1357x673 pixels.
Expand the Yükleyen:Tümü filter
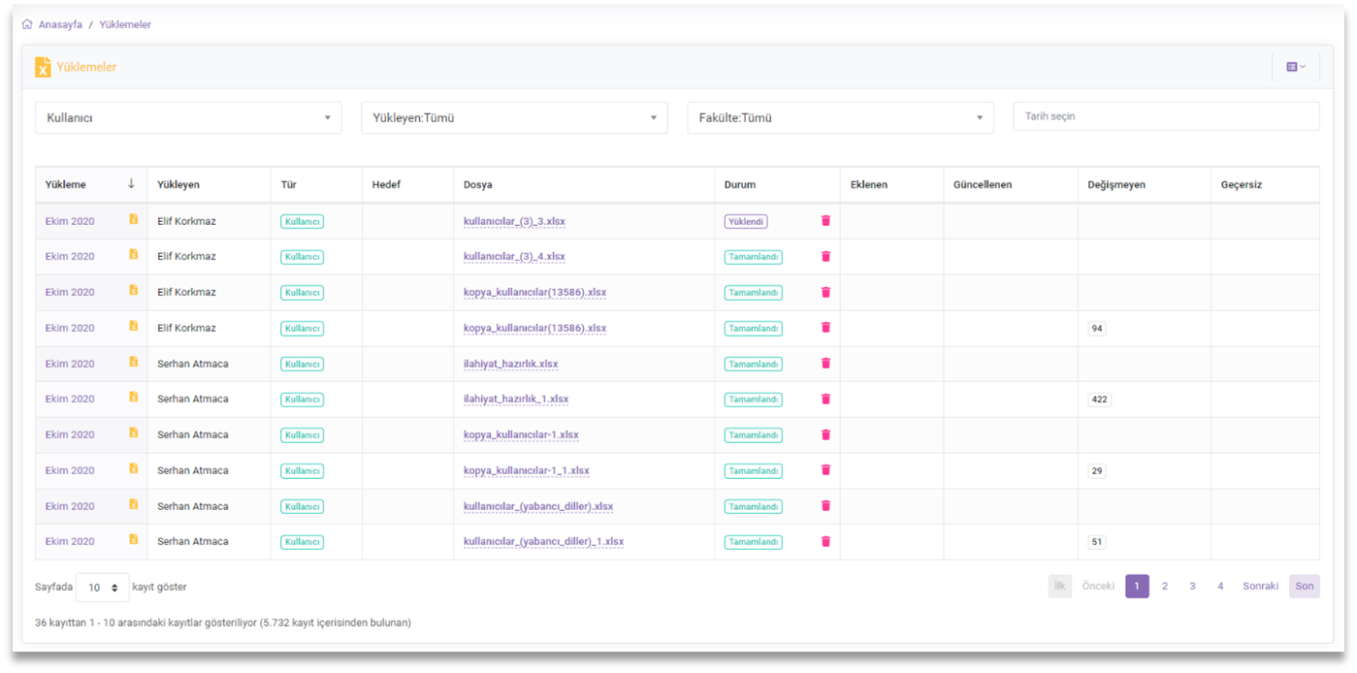(x=514, y=118)
